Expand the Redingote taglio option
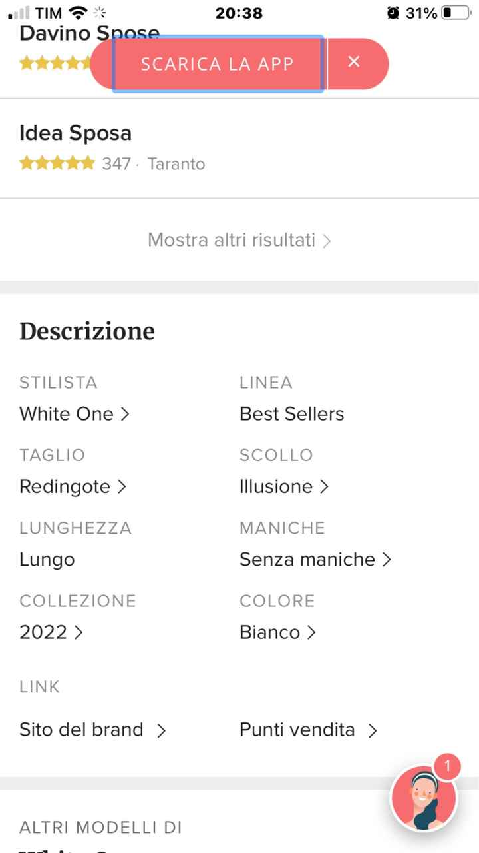479x853 pixels. point(73,486)
